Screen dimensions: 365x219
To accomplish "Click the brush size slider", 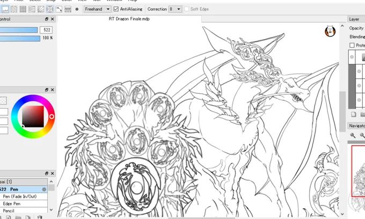I will [x=19, y=30].
